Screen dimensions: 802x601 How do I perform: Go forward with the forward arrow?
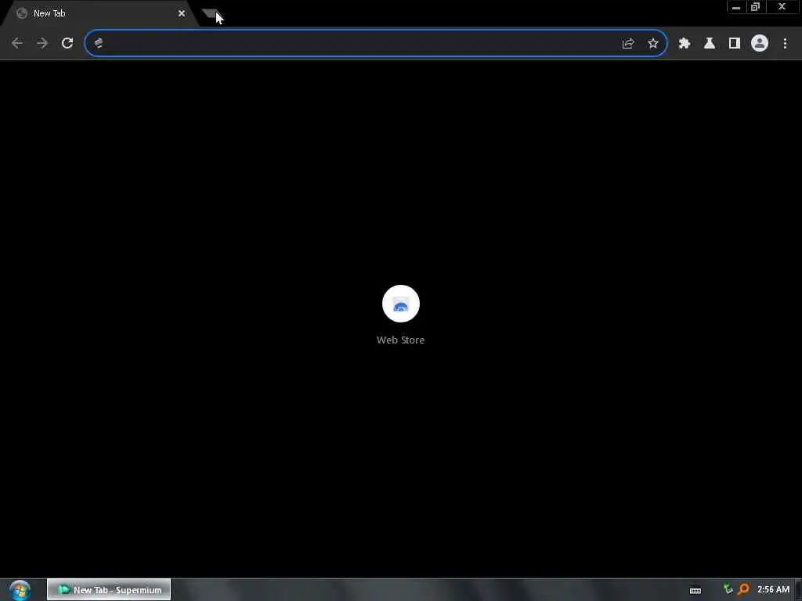42,44
